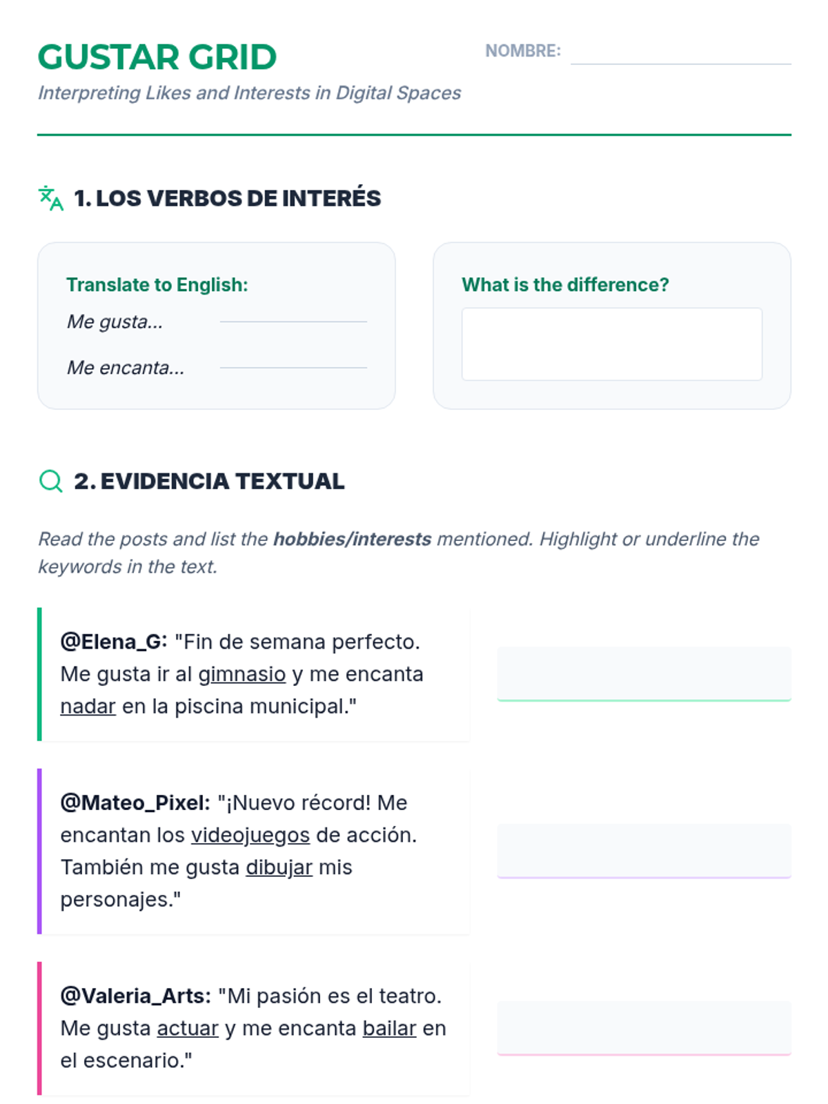Click the GUSTAR GRID title

tap(157, 57)
